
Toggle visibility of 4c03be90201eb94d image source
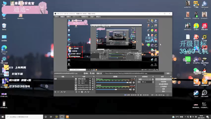click(x=90, y=87)
